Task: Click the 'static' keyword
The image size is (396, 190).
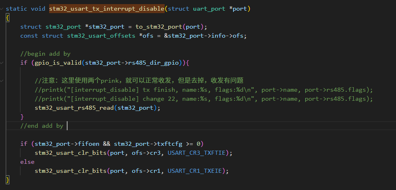Action: pyautogui.click(x=16, y=9)
